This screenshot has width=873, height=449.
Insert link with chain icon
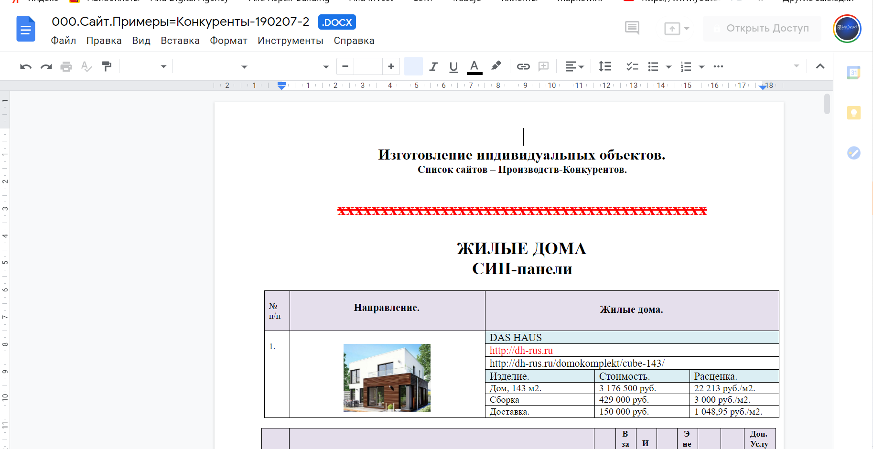pos(523,66)
